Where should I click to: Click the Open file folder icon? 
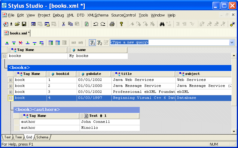coord(17,24)
